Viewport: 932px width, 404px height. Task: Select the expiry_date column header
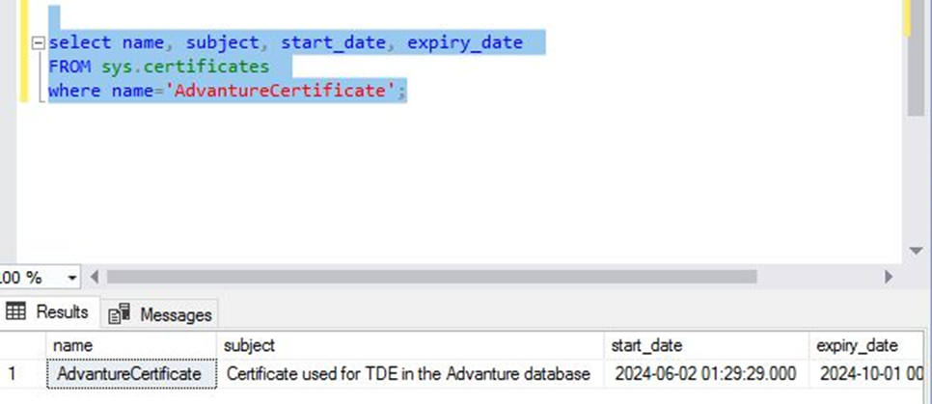click(x=868, y=345)
